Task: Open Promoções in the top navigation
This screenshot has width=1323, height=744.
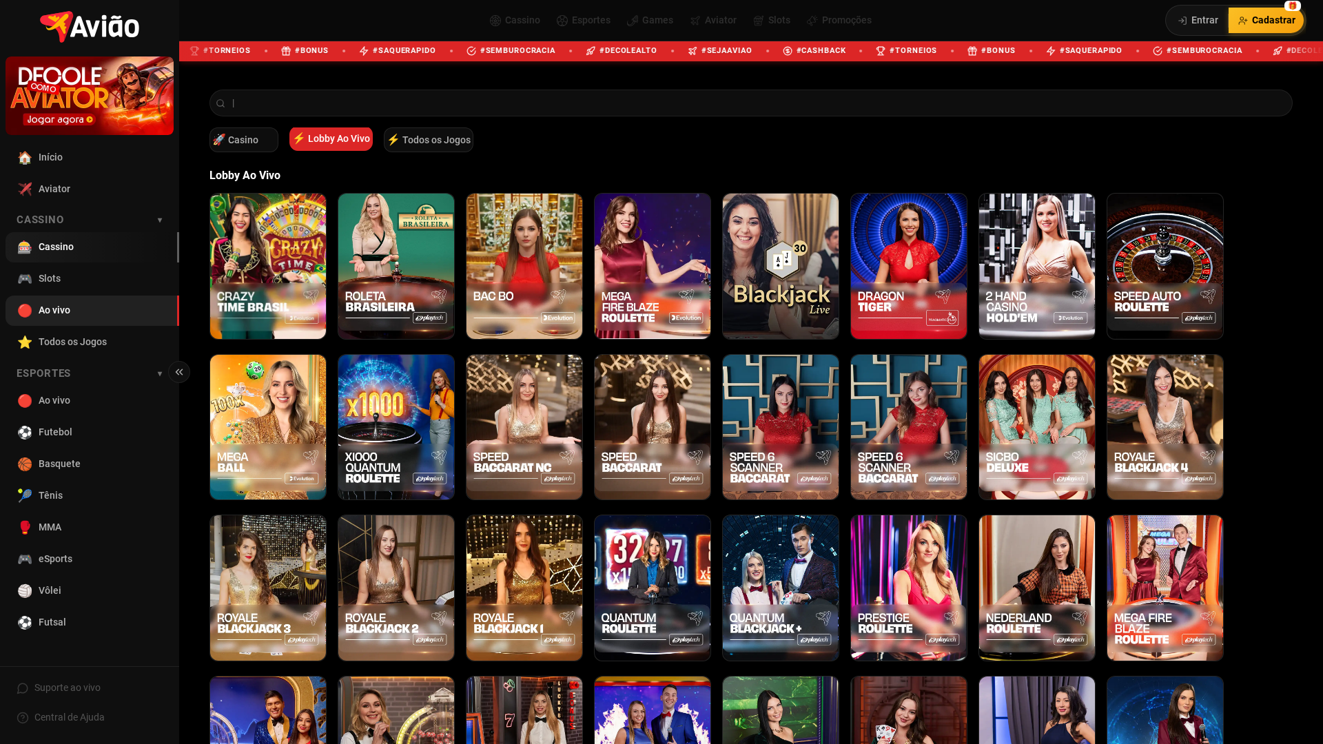Action: point(839,20)
